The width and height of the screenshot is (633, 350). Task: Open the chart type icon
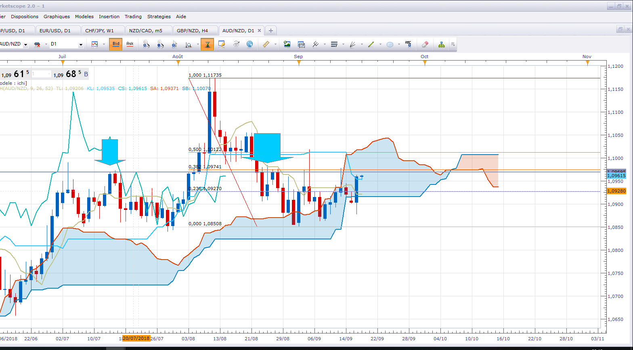pyautogui.click(x=95, y=44)
